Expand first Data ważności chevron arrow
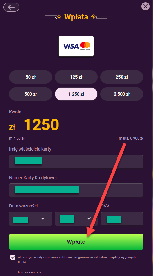The width and height of the screenshot is (153, 276). (x=43, y=218)
